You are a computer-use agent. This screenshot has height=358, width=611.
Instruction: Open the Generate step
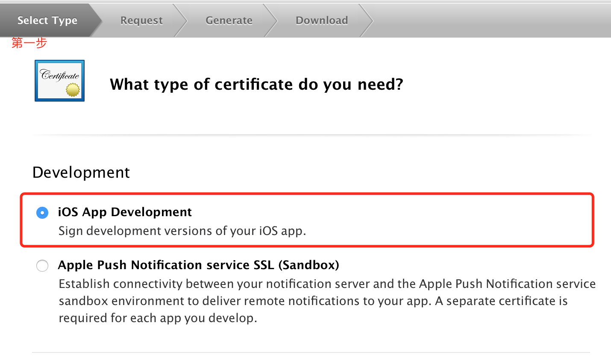(x=229, y=21)
